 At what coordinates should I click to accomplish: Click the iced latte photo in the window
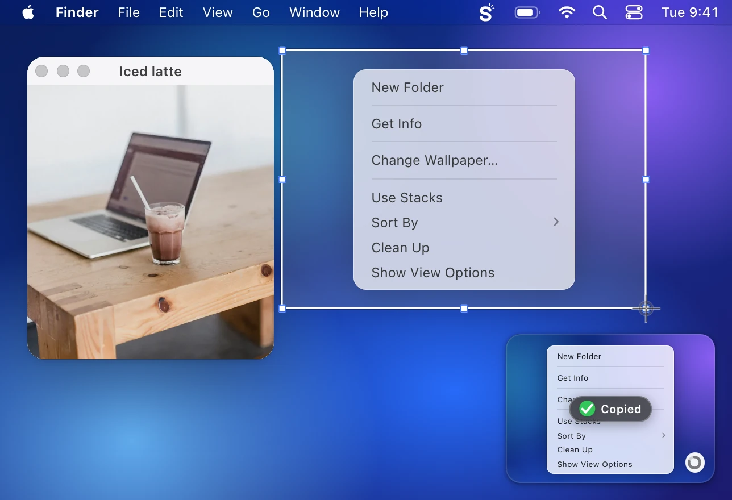click(151, 222)
